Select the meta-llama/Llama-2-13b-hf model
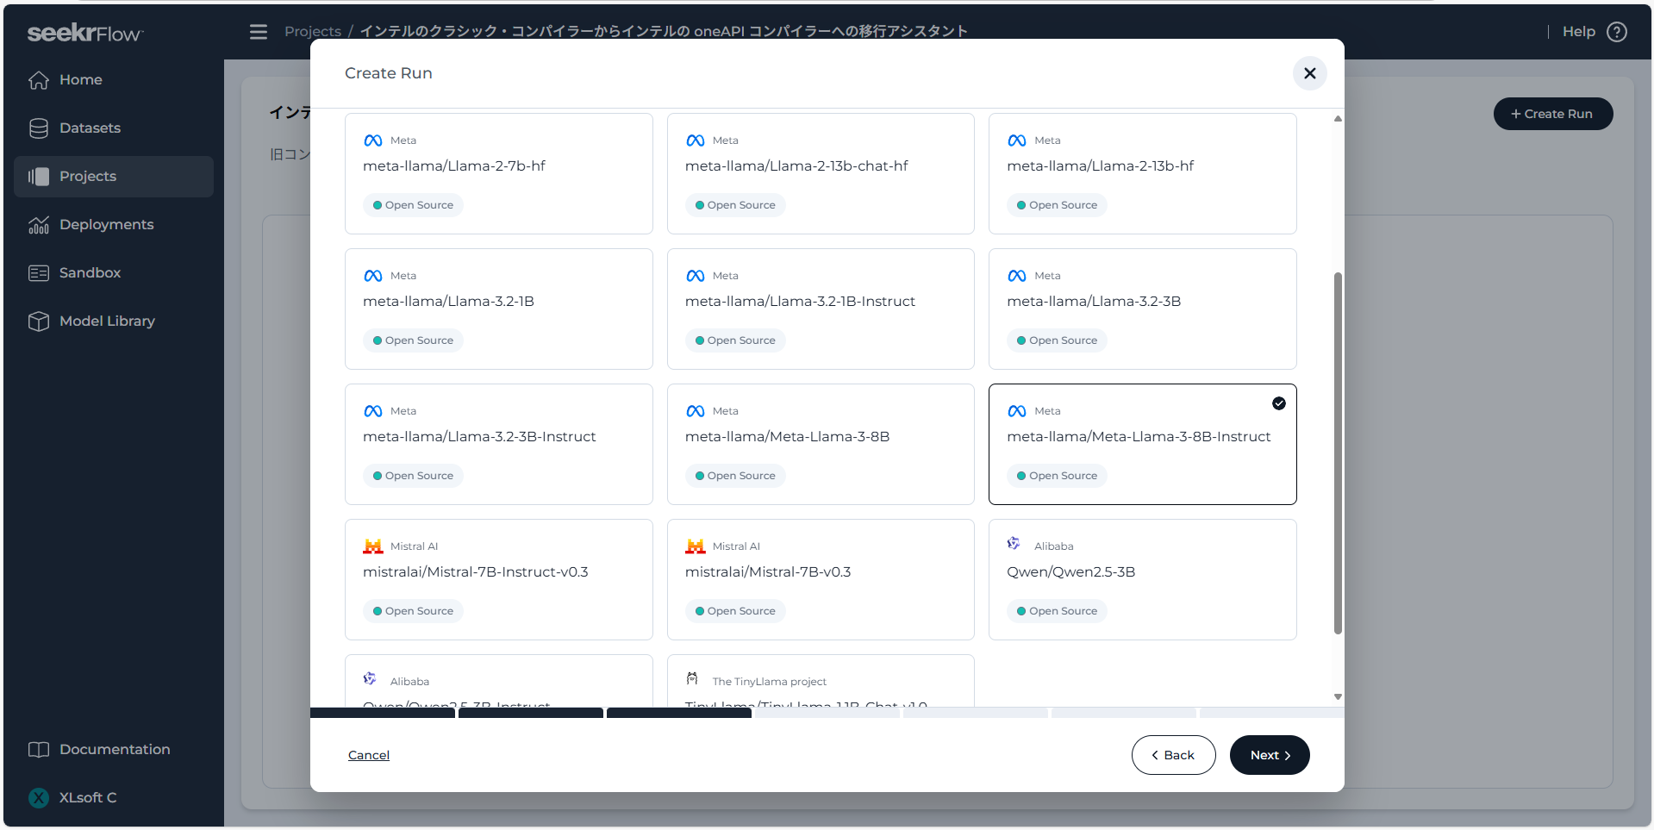This screenshot has height=830, width=1654. (x=1142, y=174)
